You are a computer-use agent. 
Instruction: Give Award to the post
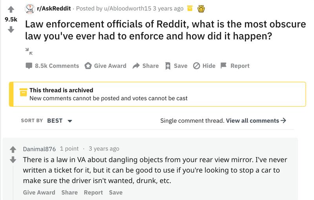(106, 66)
